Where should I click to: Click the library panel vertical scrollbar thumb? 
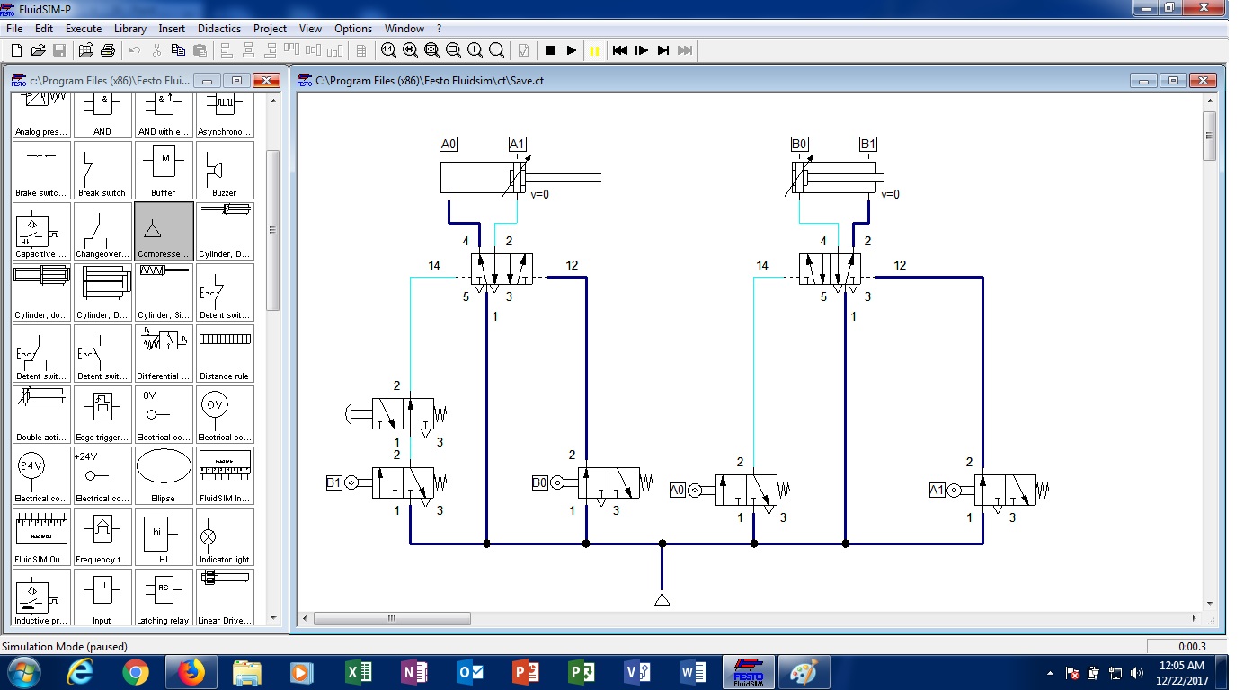point(273,229)
